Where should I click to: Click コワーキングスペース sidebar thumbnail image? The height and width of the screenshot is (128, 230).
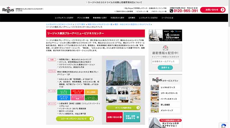[x=155, y=93]
